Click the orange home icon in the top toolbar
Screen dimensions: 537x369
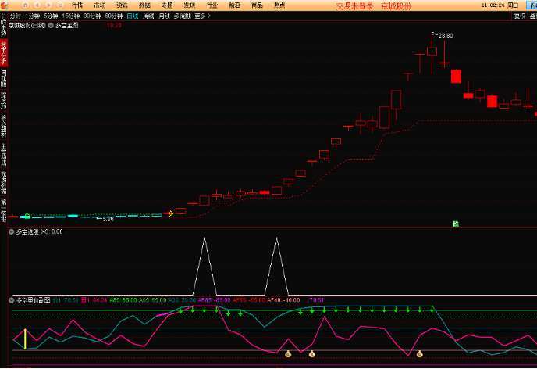[x=25, y=5]
